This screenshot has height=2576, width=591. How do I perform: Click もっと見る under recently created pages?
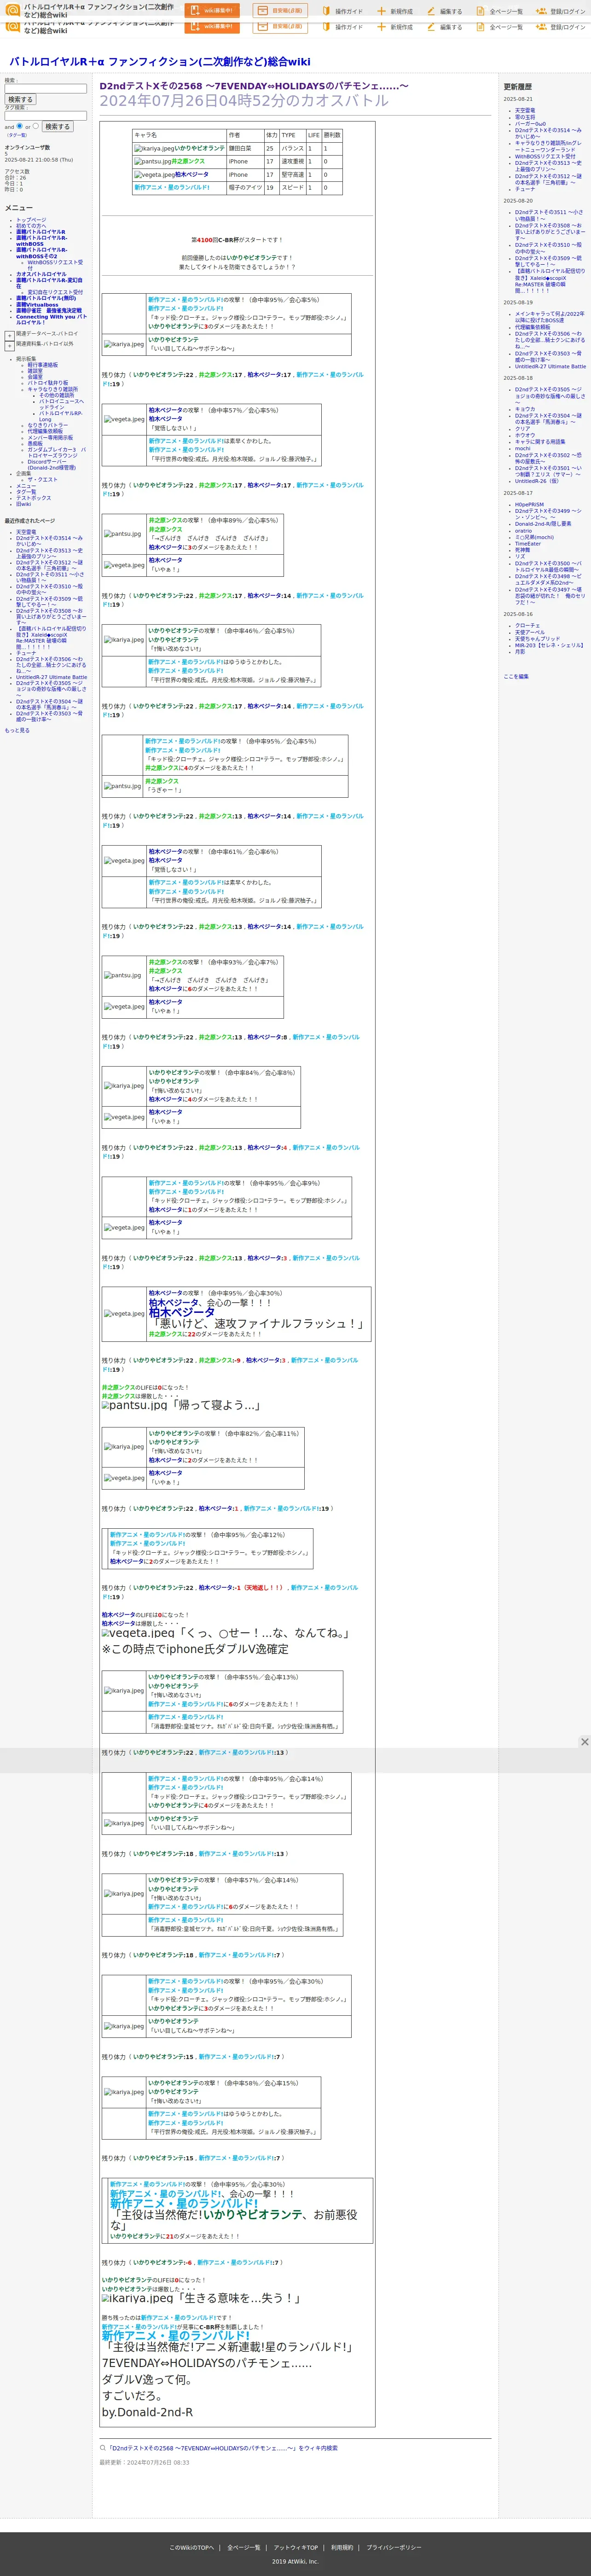point(17,730)
